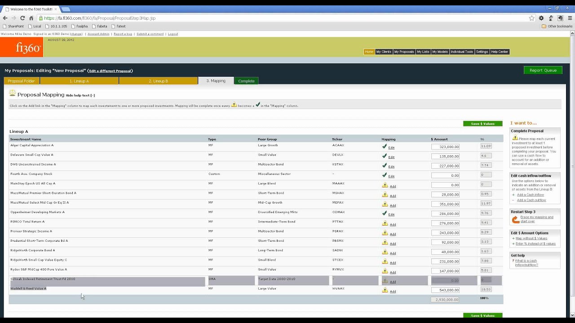Click warning icon for PIMCO Total Return A
This screenshot has width=575, height=323.
[x=385, y=223]
